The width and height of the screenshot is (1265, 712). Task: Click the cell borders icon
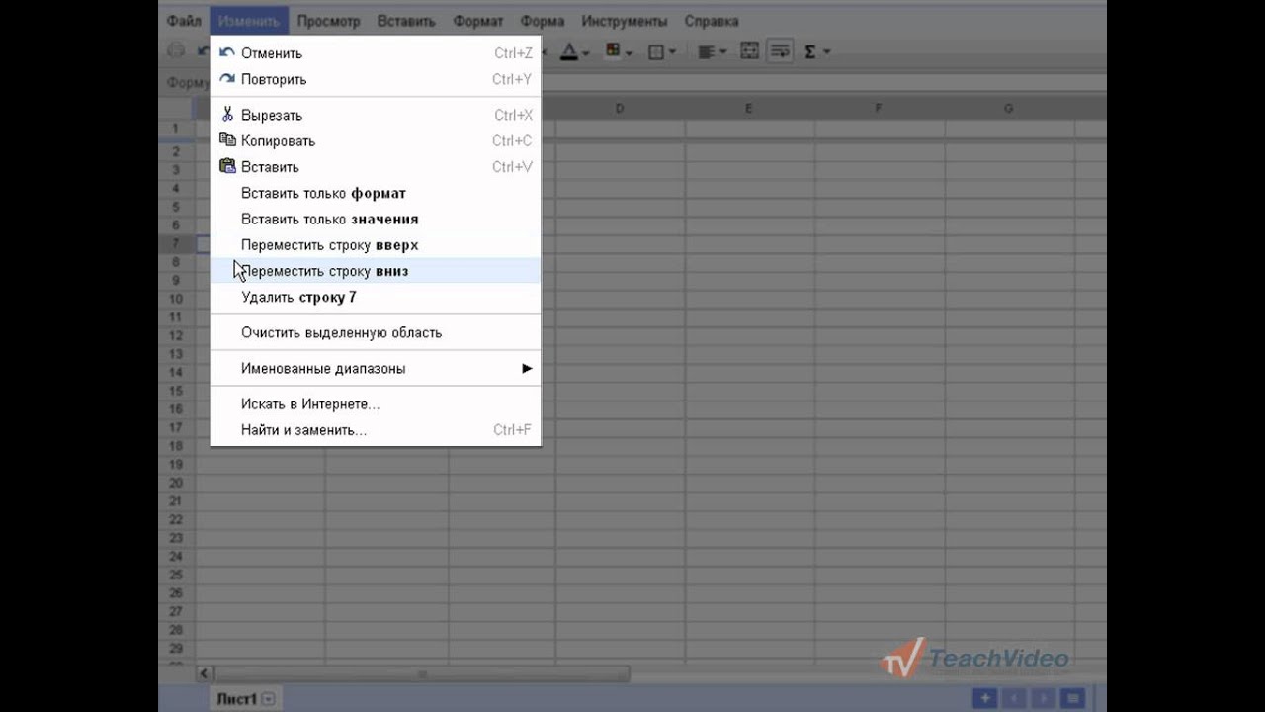point(655,51)
